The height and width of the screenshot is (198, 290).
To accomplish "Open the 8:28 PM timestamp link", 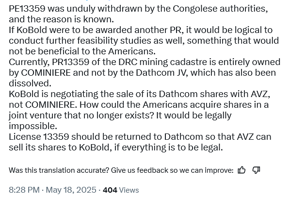I will [x=24, y=190].
